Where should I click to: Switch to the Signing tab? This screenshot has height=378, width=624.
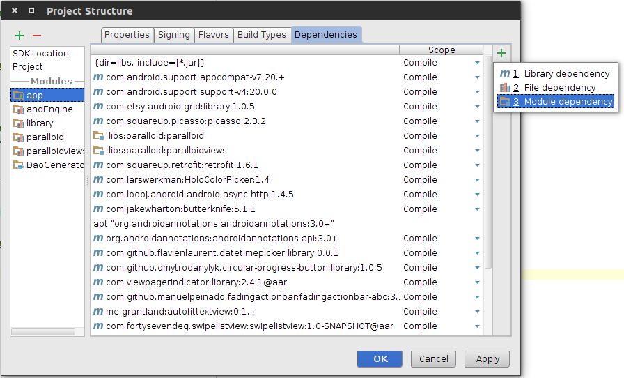tap(174, 35)
